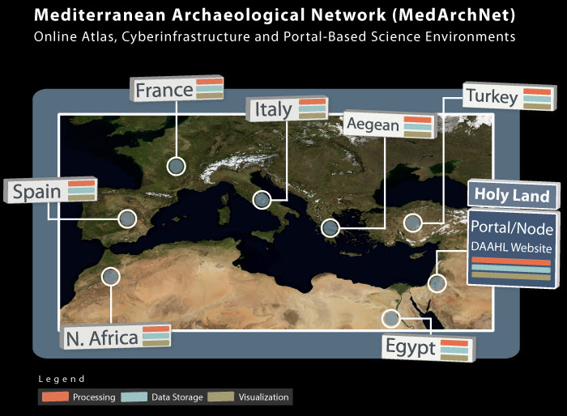Click the Spain node circle on the map
This screenshot has height=416, width=567.
pyautogui.click(x=127, y=219)
